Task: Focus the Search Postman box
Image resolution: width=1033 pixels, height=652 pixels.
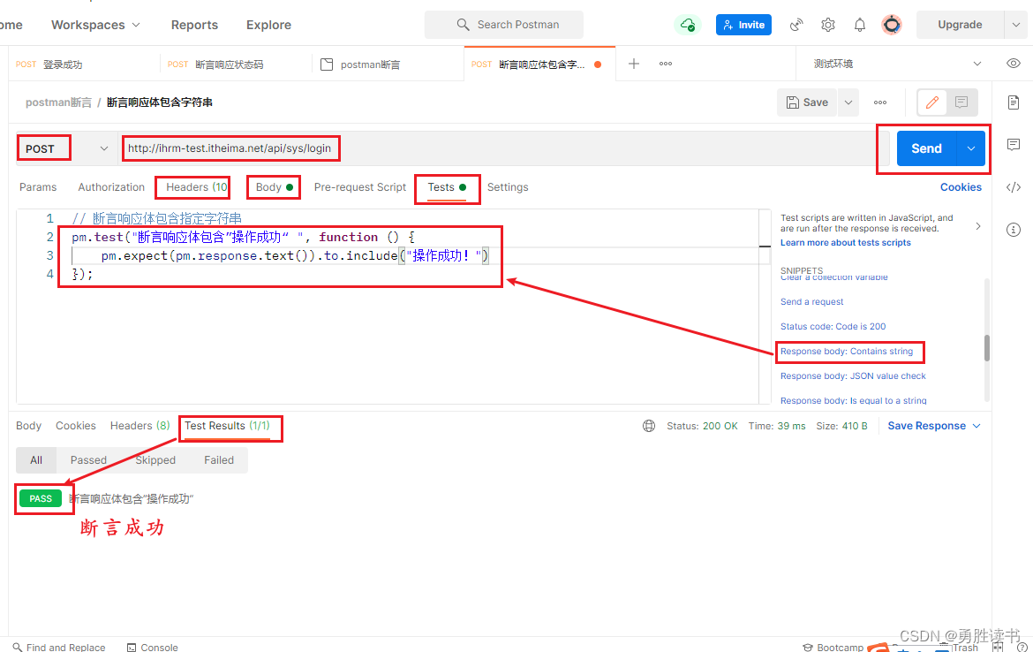Action: [x=504, y=25]
